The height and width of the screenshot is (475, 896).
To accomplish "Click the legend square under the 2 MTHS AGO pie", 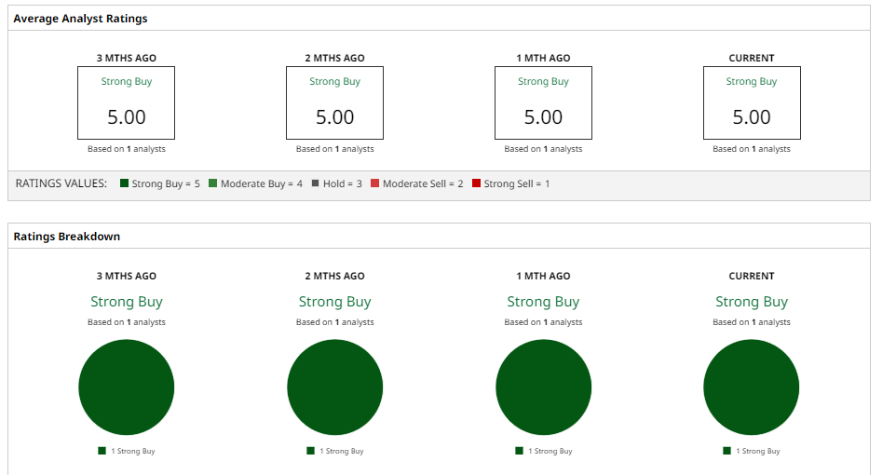I will tap(311, 451).
